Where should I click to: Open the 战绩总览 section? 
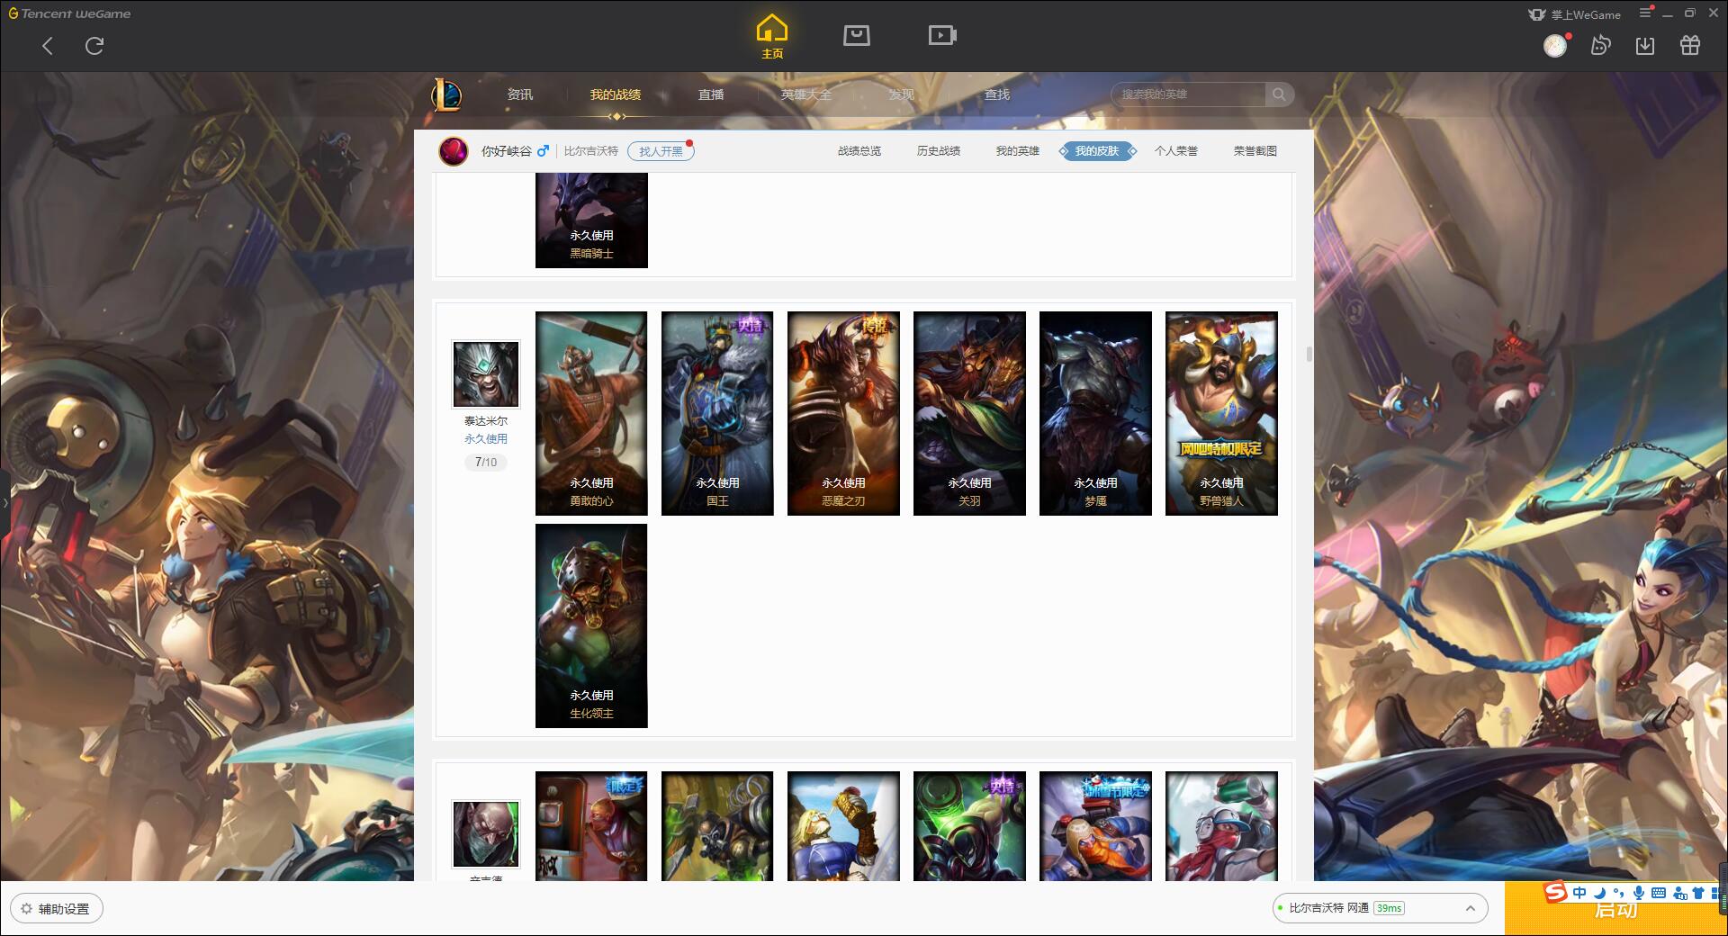coord(859,151)
